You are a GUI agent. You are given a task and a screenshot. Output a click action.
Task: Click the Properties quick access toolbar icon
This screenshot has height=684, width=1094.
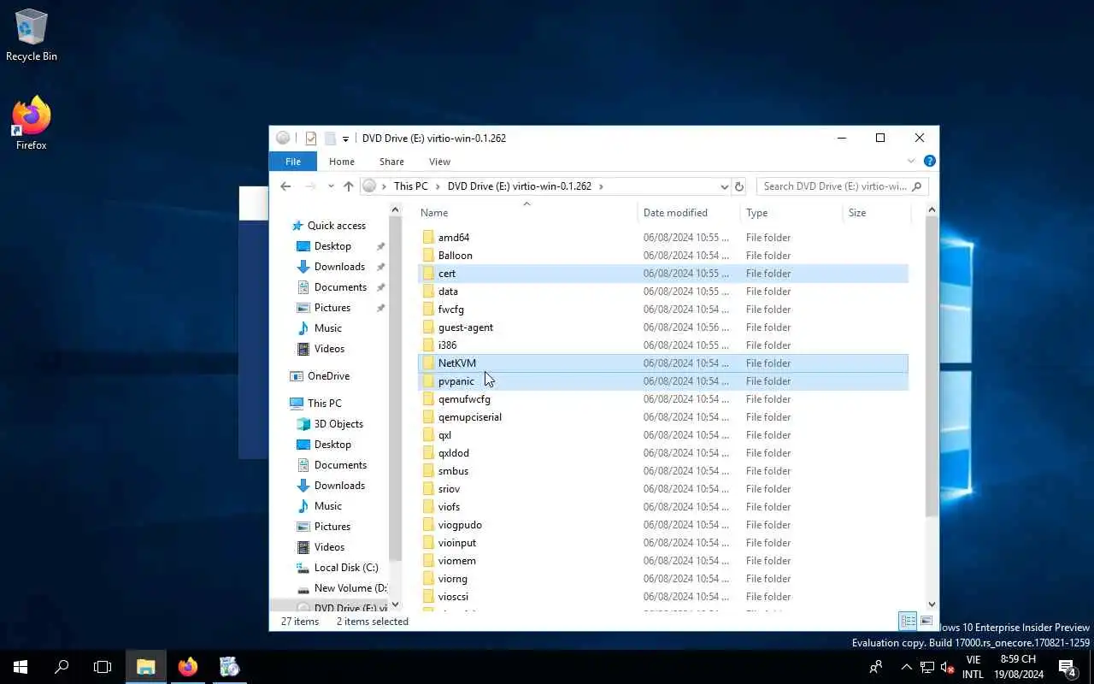tap(311, 138)
